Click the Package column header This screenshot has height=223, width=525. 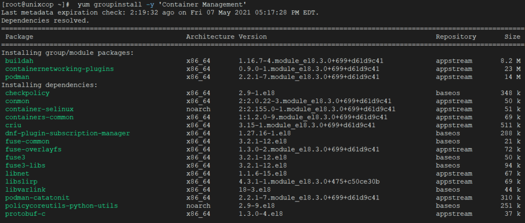[19, 37]
